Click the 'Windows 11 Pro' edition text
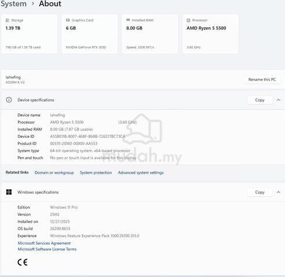Screen dimensions: 285x277 point(64,207)
